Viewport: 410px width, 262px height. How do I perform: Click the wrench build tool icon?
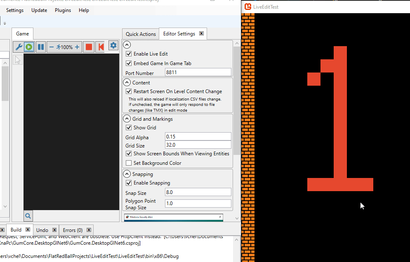pos(19,47)
